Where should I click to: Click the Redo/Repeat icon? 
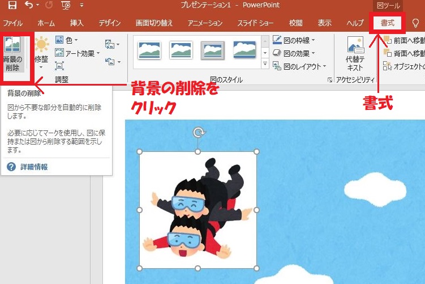49,5
